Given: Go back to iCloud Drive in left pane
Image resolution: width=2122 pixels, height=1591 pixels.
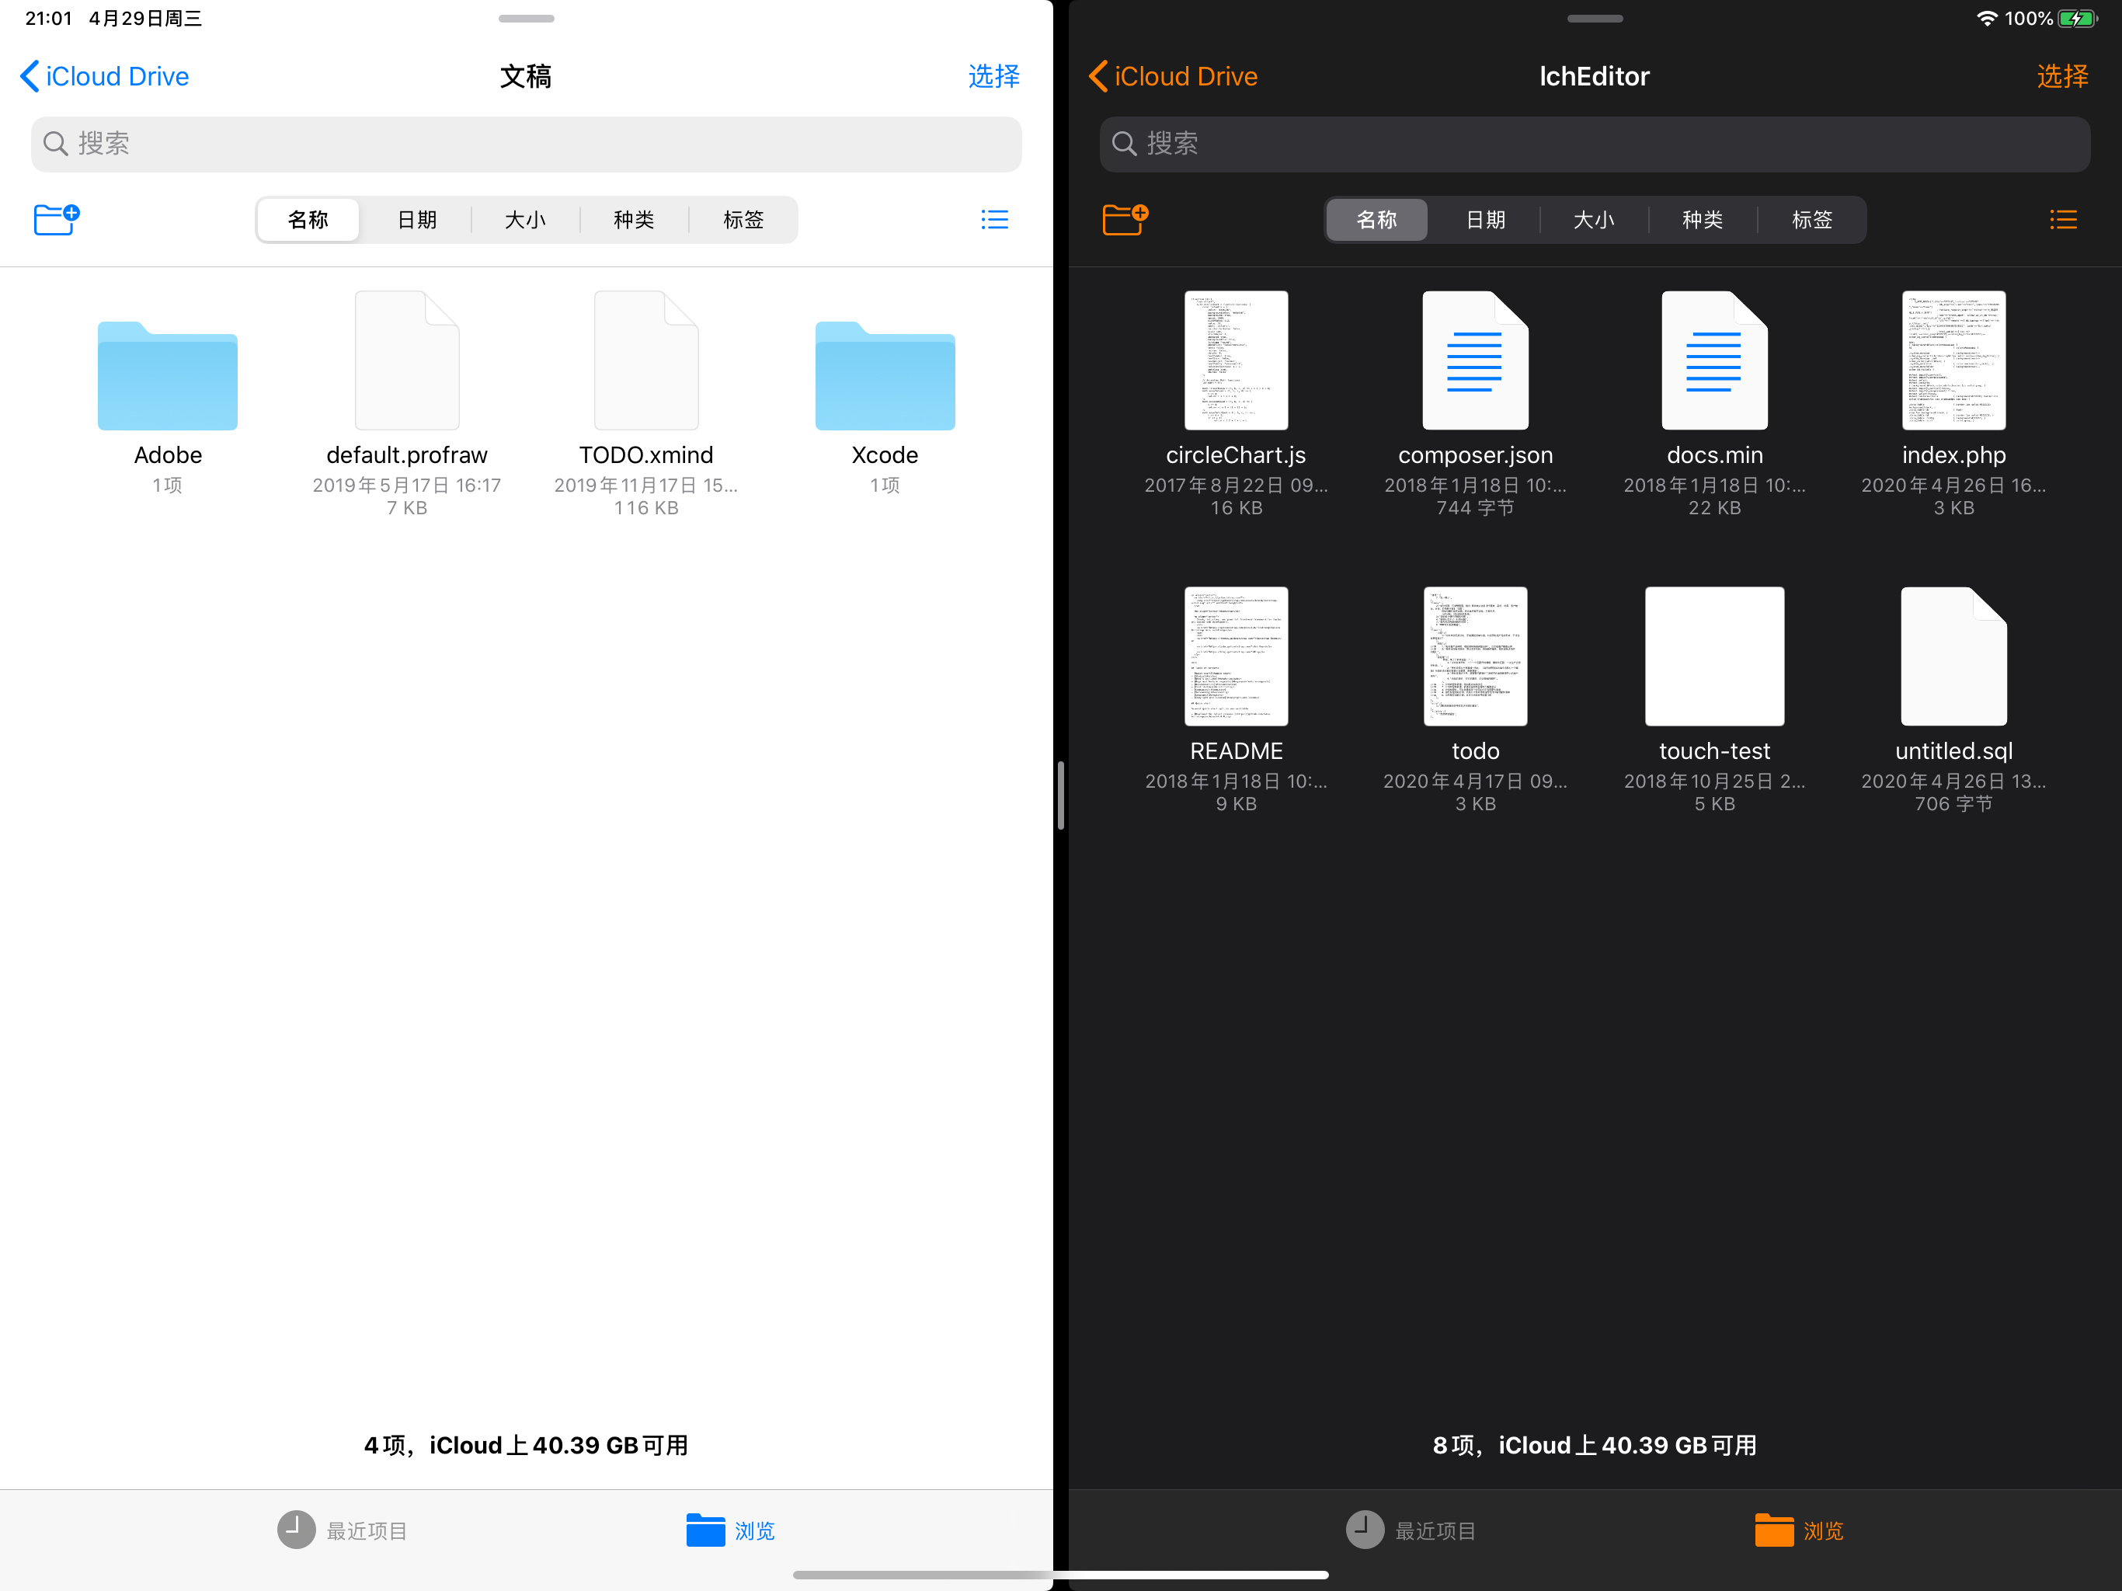Looking at the screenshot, I should tap(105, 76).
